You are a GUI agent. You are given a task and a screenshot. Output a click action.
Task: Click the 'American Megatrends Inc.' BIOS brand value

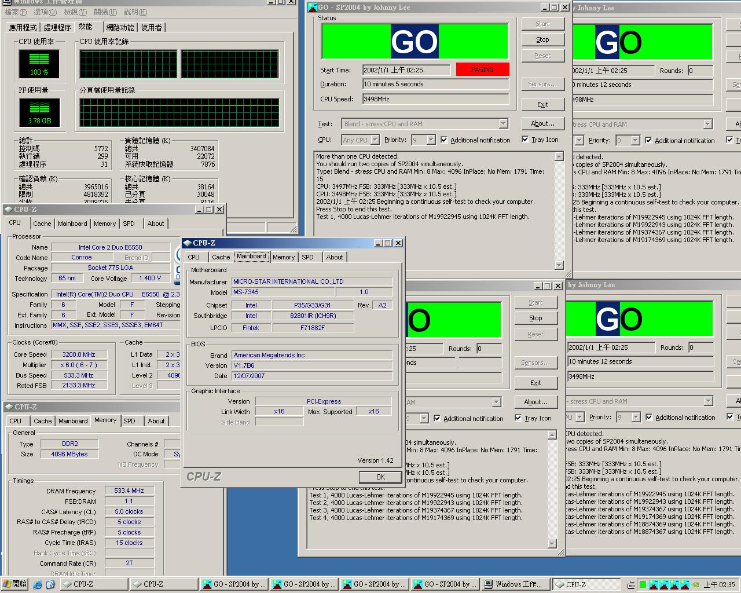coord(312,355)
